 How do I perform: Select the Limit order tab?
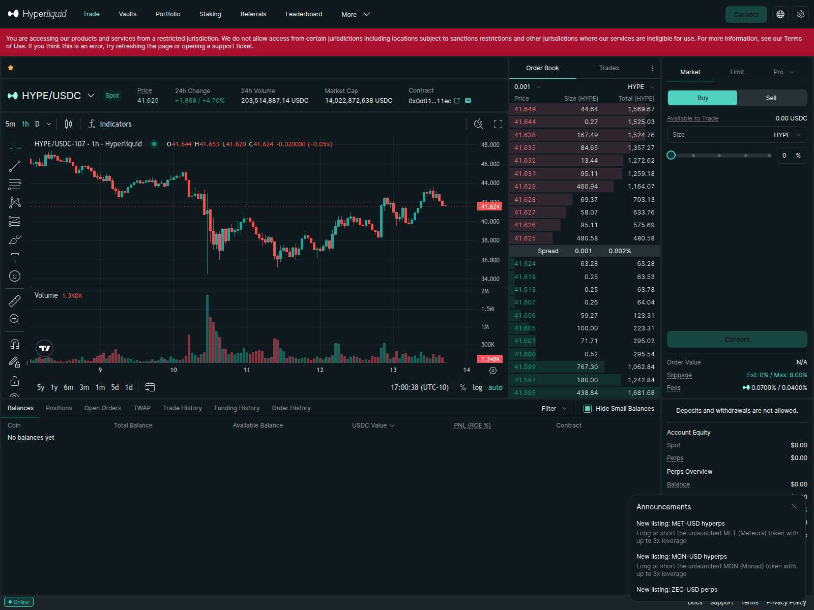click(x=737, y=72)
